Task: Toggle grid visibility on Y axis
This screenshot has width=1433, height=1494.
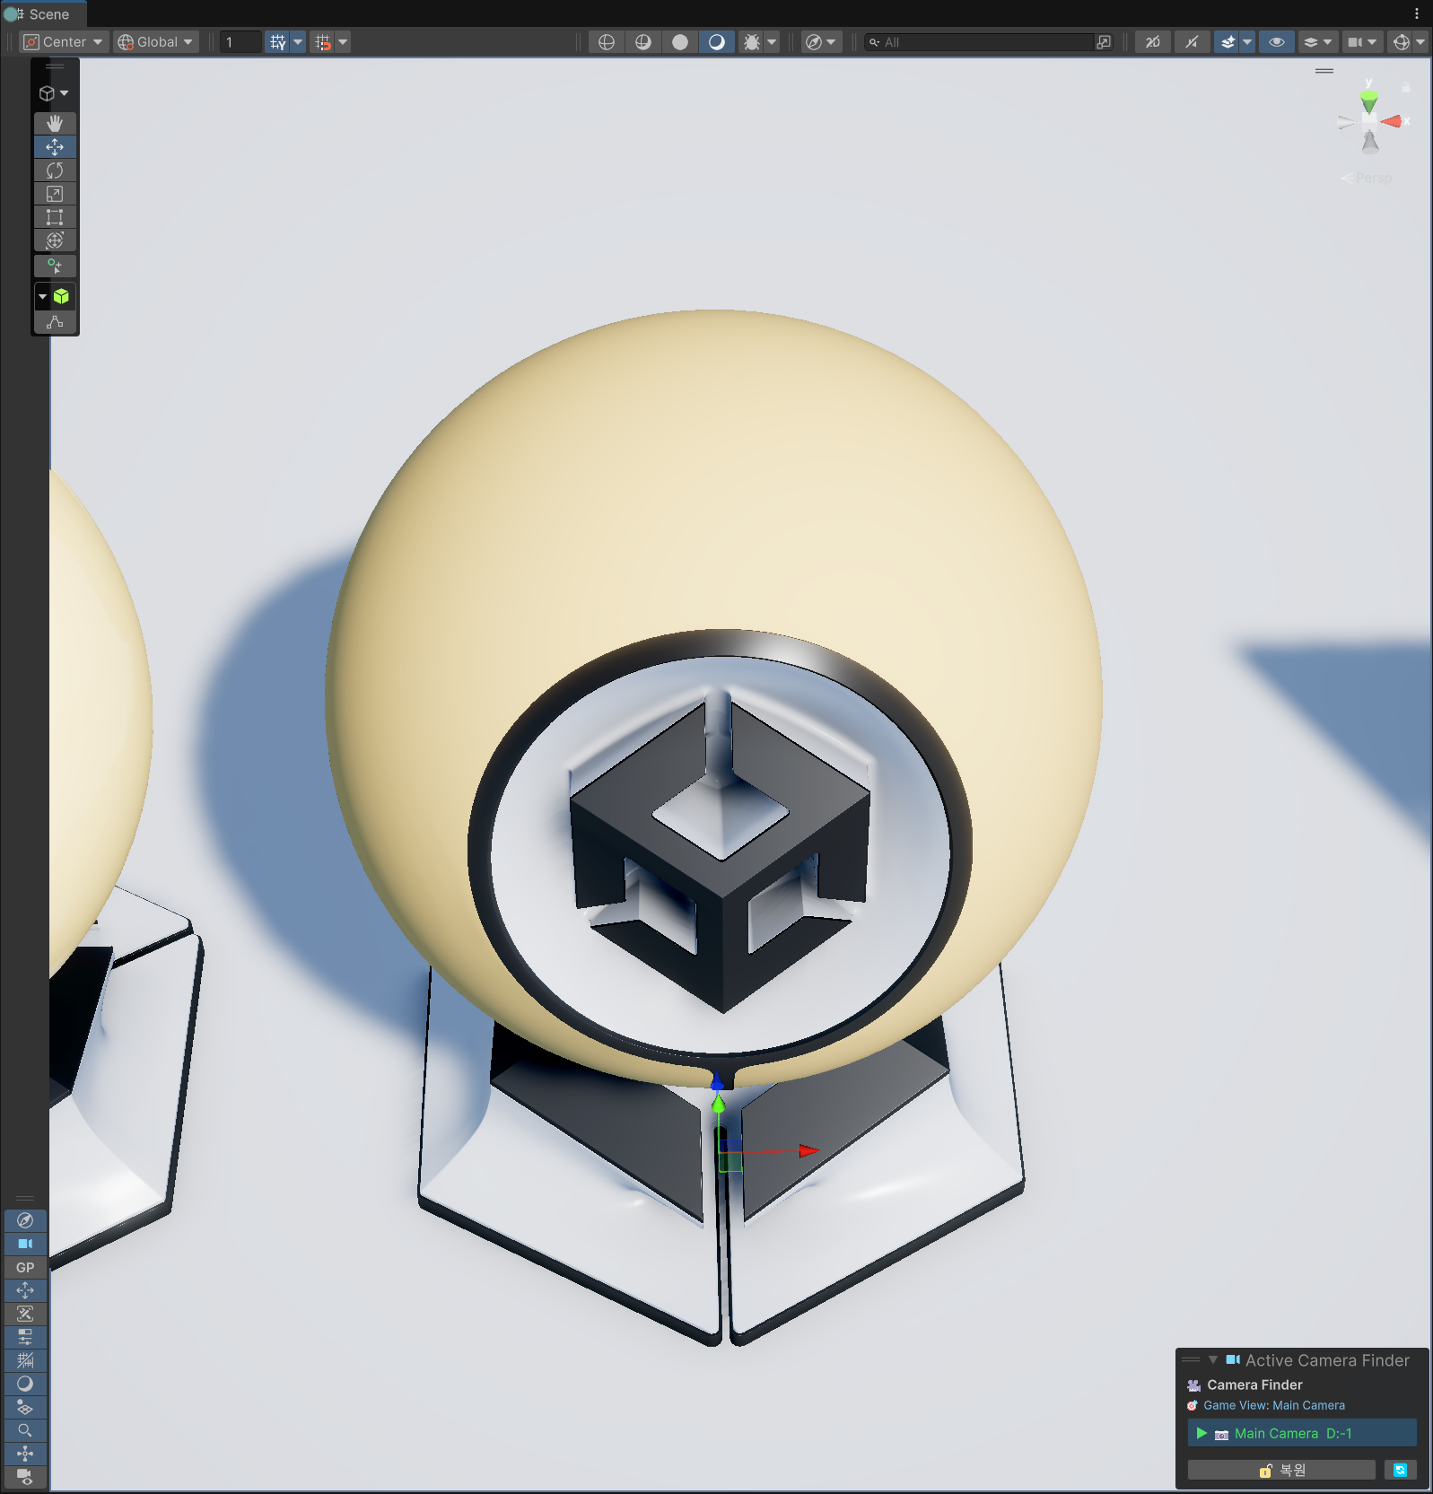Action: tap(278, 42)
